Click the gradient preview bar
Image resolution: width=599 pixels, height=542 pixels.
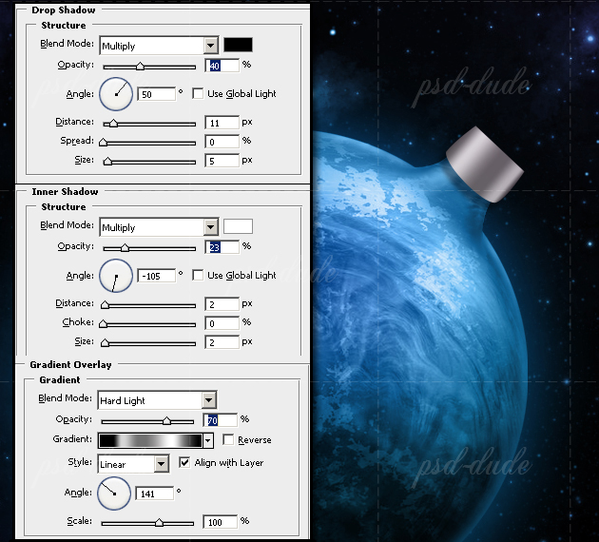(x=150, y=440)
